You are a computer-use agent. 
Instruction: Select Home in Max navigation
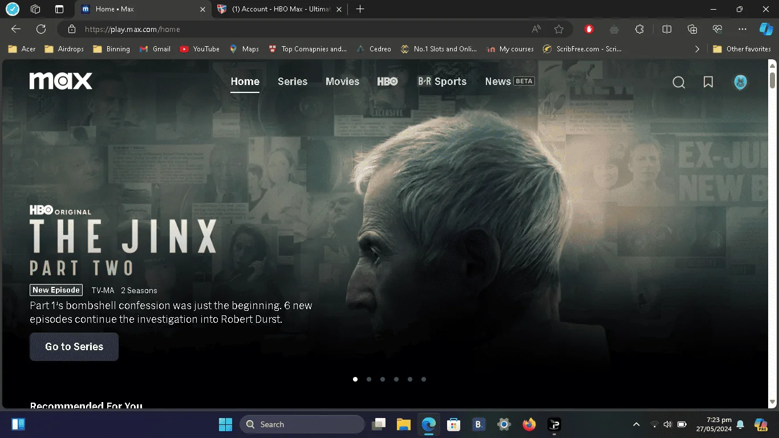(x=245, y=82)
